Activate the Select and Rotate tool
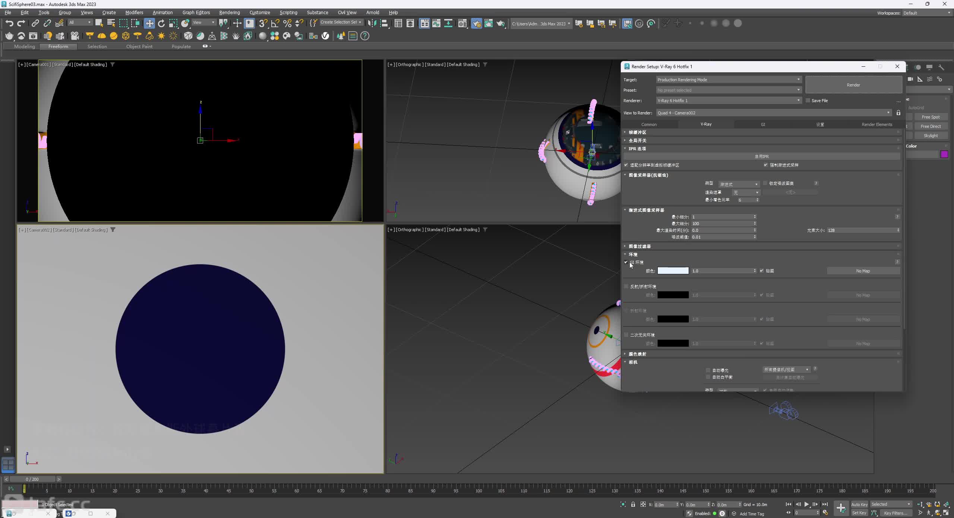Image resolution: width=954 pixels, height=518 pixels. [x=161, y=23]
